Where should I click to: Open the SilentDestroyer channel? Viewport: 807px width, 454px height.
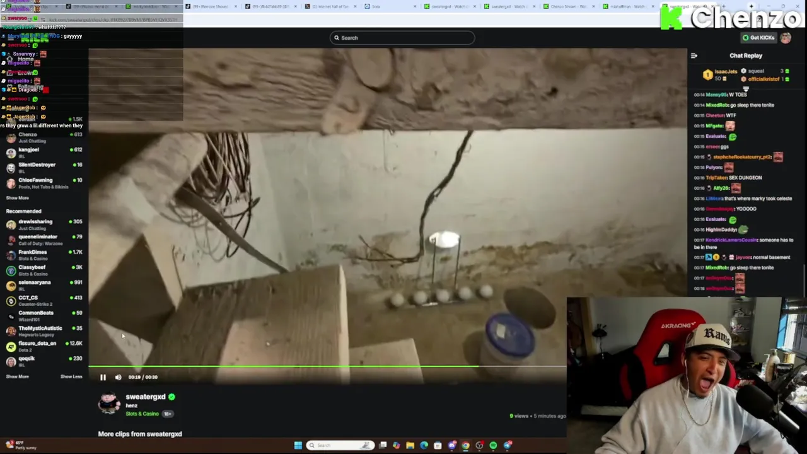tap(44, 167)
